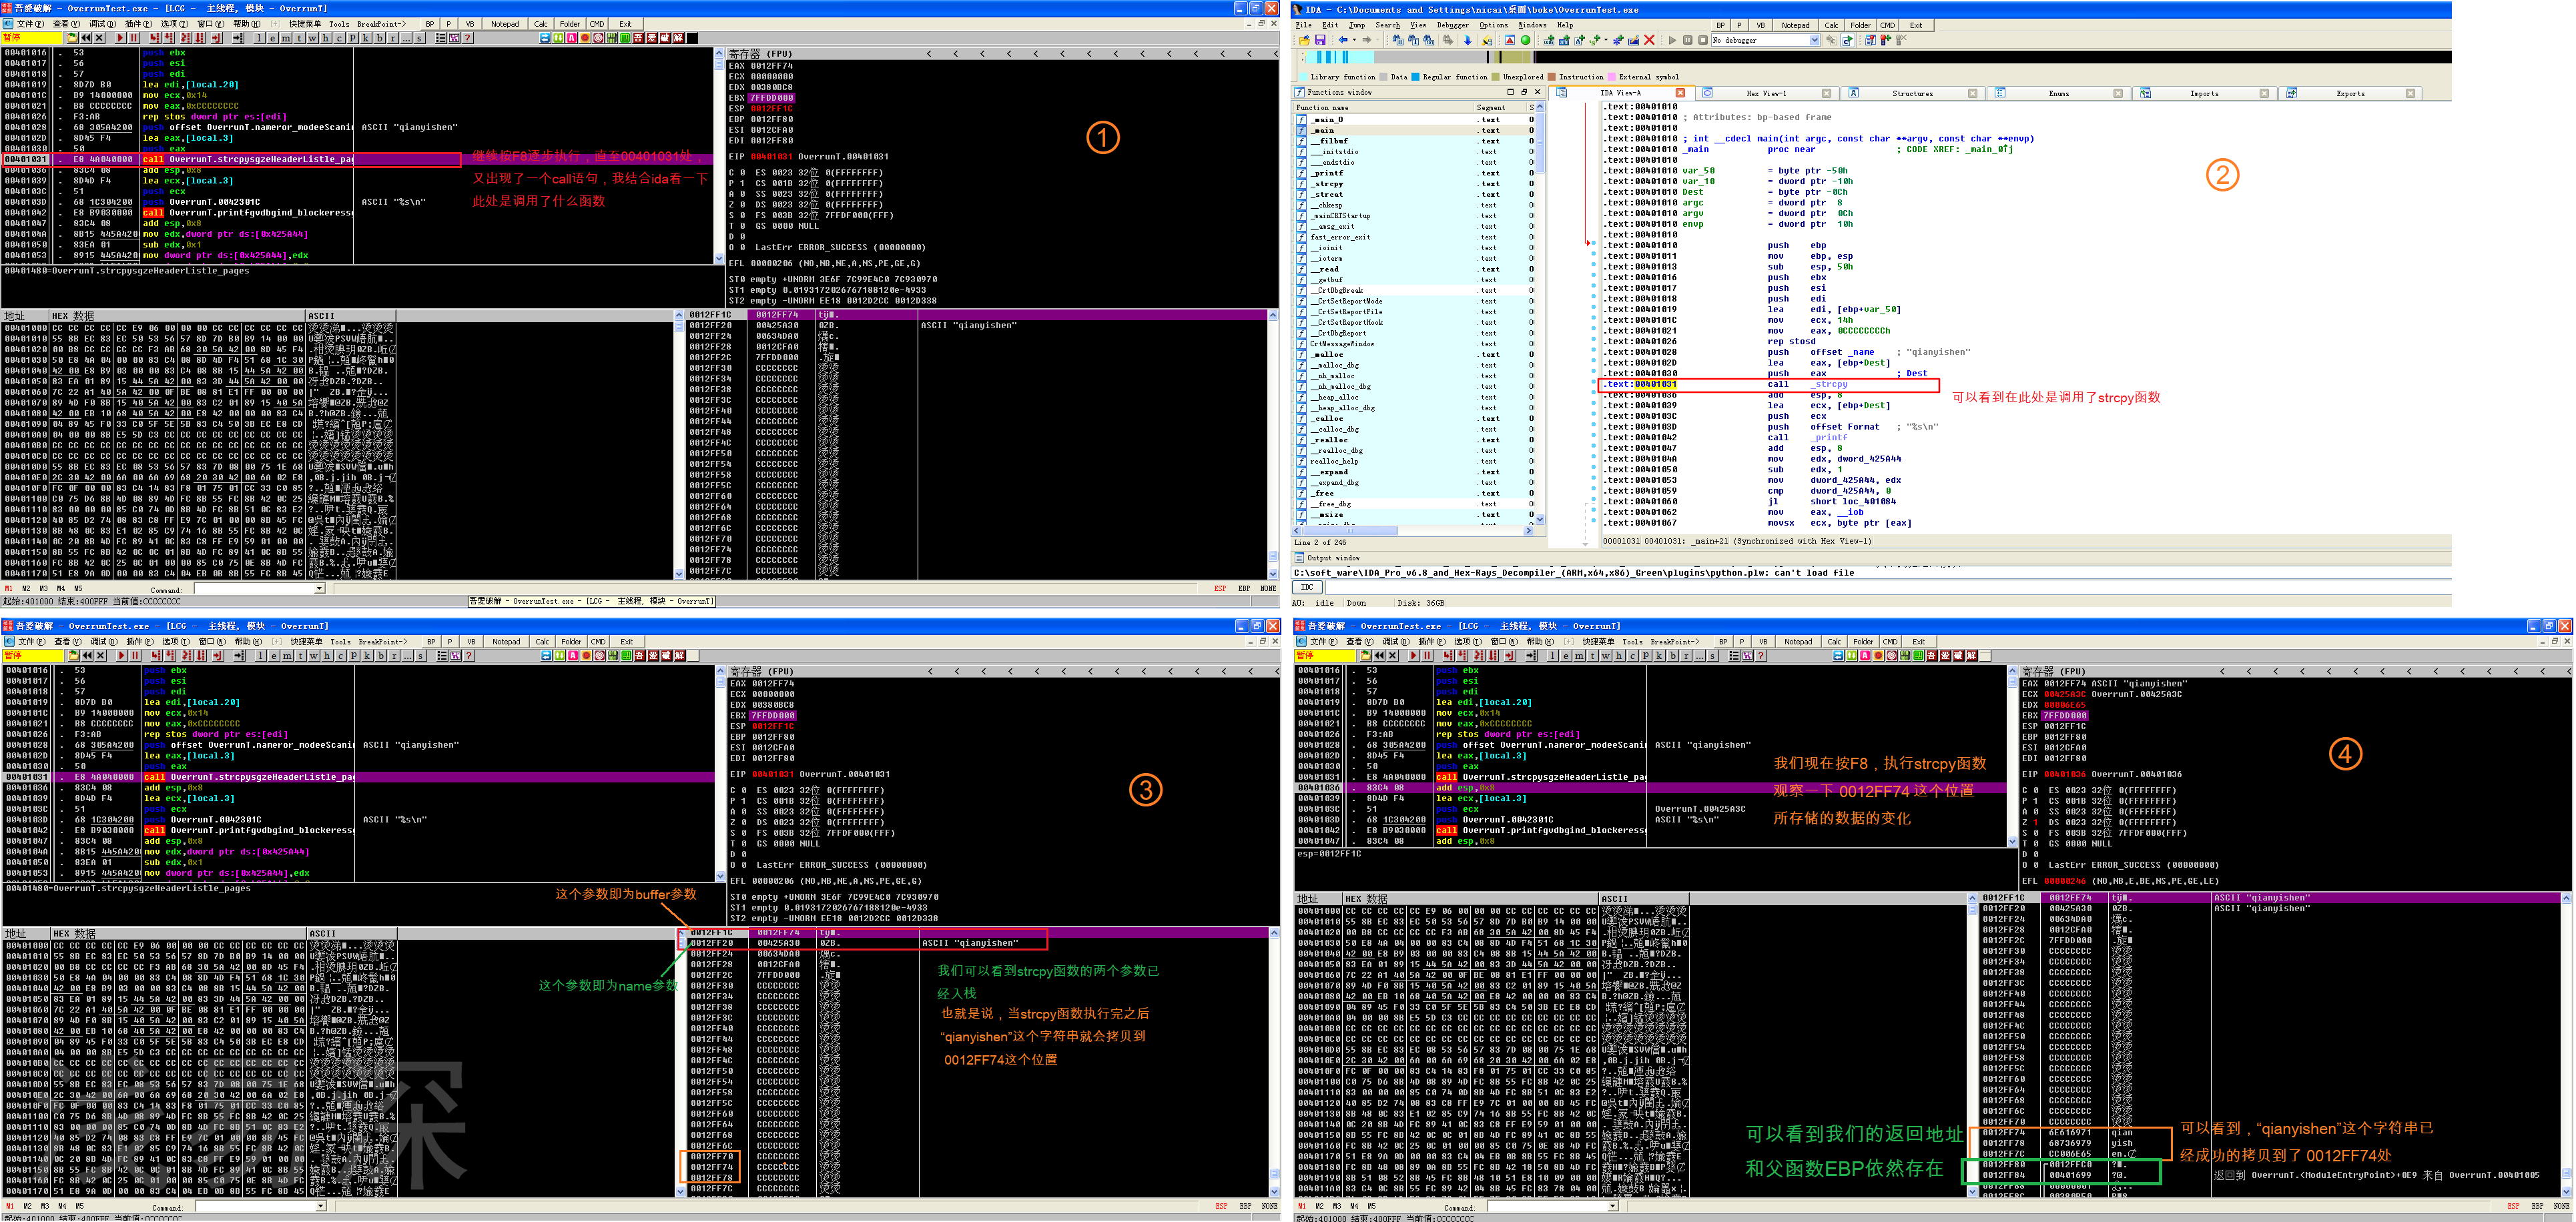The height and width of the screenshot is (1222, 2576).
Task: Click the red warning triangle icon in IDA toolbar
Action: pos(1510,41)
